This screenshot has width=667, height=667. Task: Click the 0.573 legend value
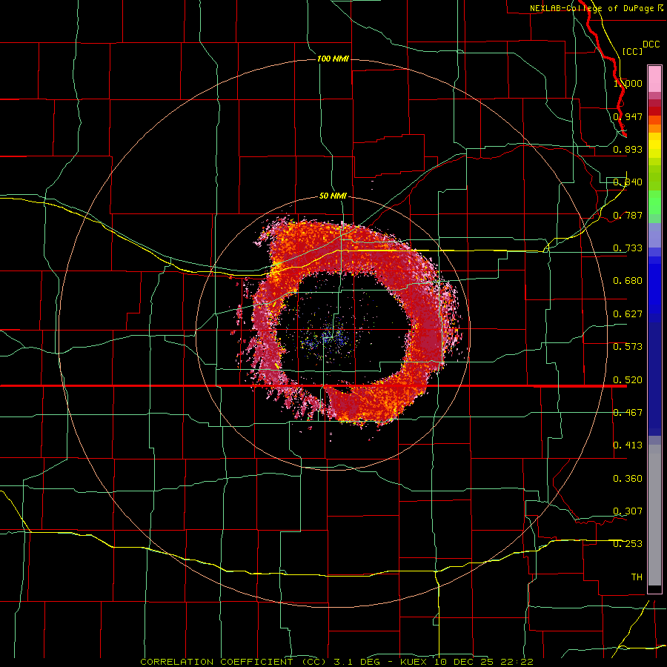point(628,347)
